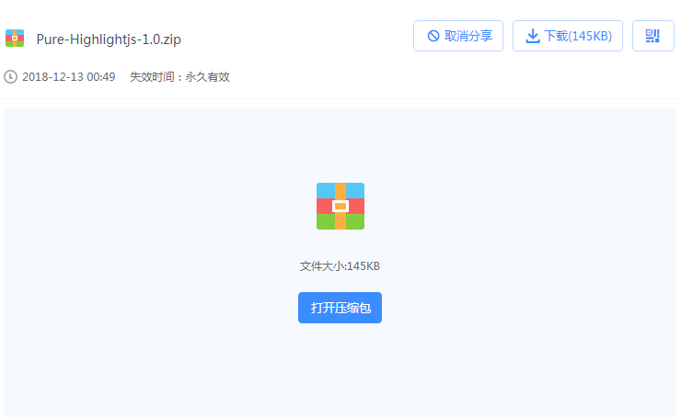The image size is (681, 417).
Task: Click the small zip icon beside the filename
Action: click(x=15, y=38)
